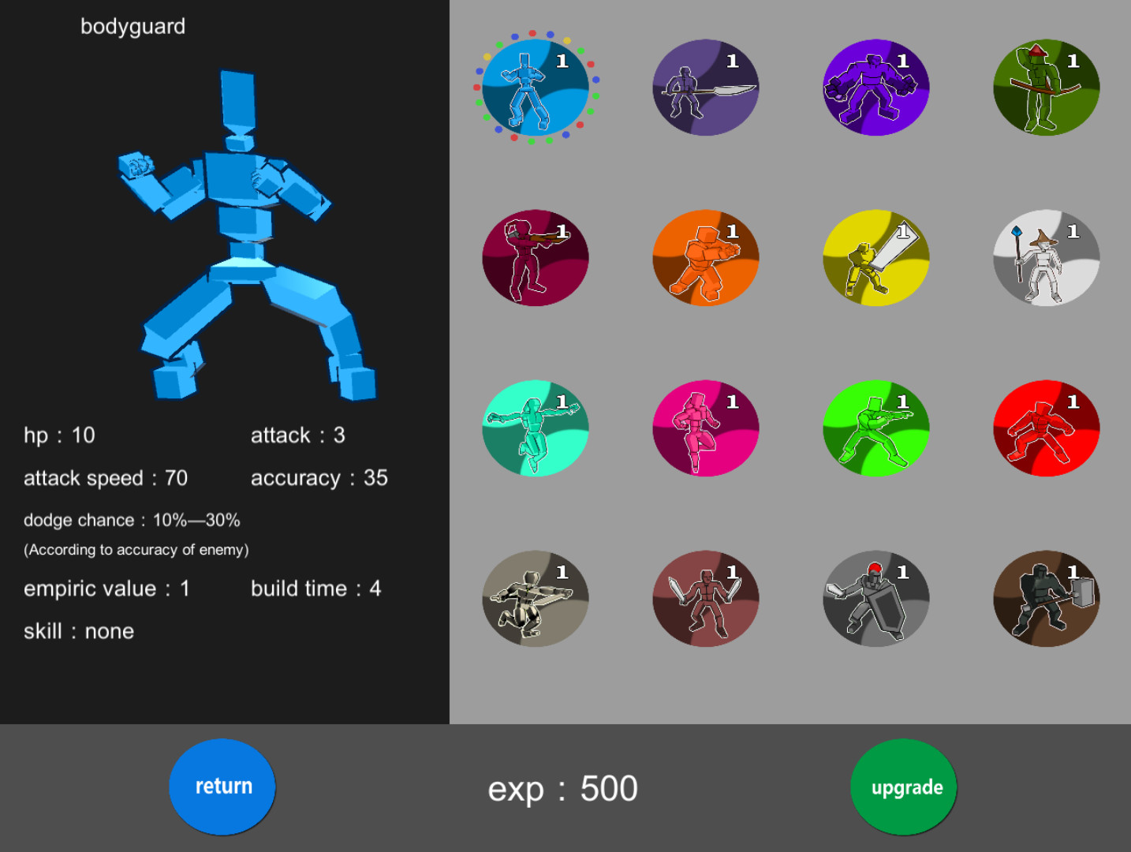Viewport: 1131px width, 852px height.
Task: Select the maroon crossbow unit icon
Action: point(535,258)
